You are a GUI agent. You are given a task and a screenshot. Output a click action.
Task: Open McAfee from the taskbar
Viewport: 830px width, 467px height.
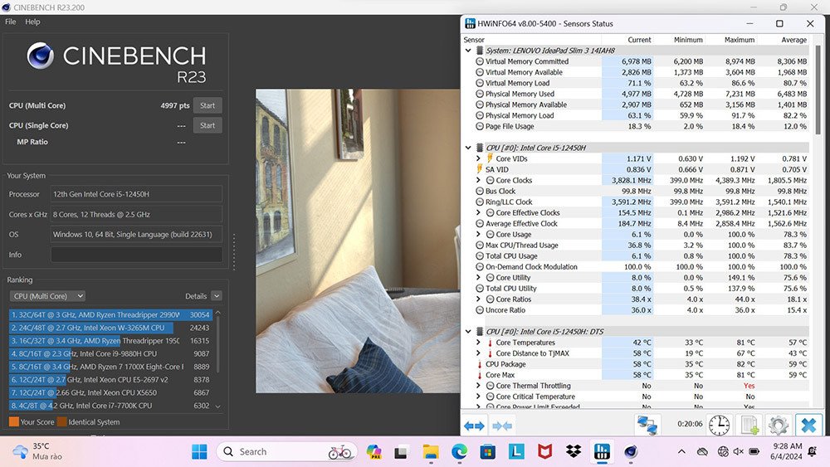544,452
